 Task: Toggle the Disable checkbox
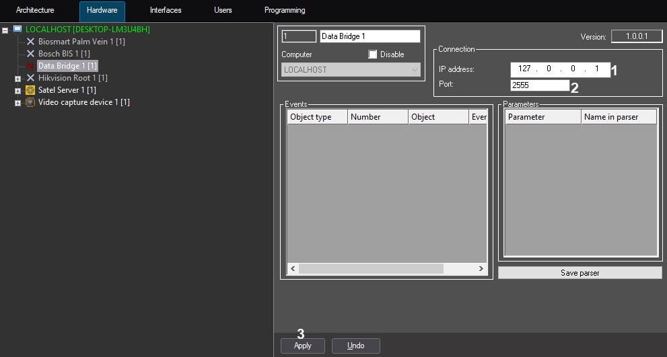[x=373, y=54]
